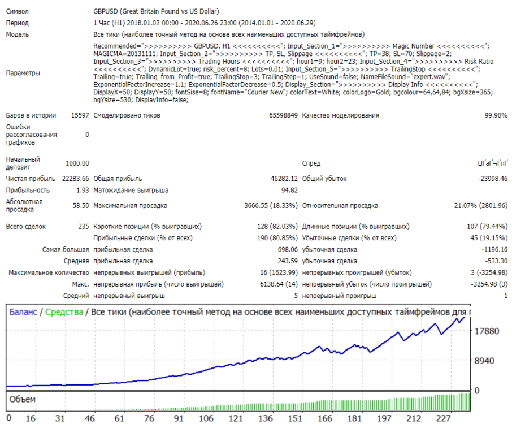Click the x-axis tick label 227
The height and width of the screenshot is (424, 512).
tap(444, 418)
